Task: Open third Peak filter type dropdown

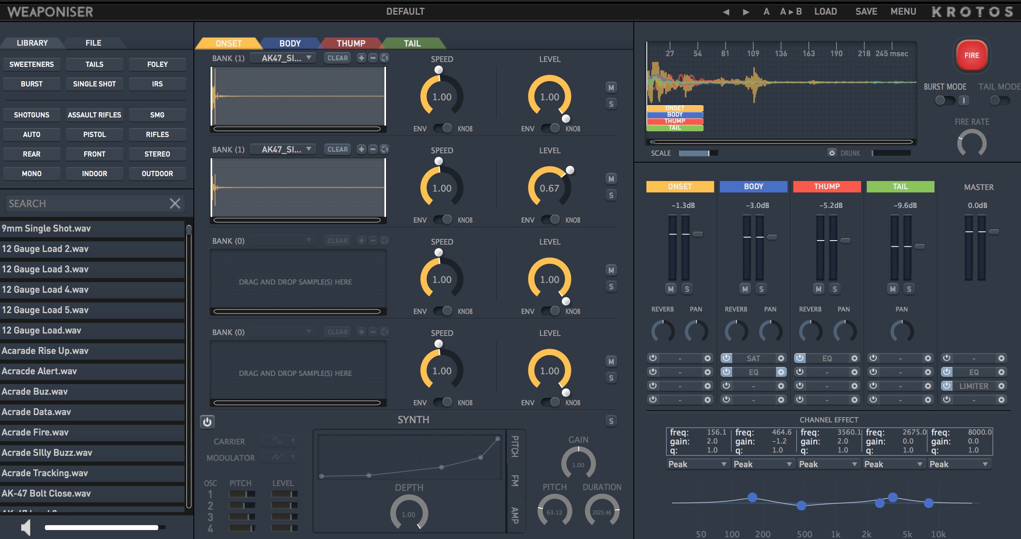Action: point(828,464)
